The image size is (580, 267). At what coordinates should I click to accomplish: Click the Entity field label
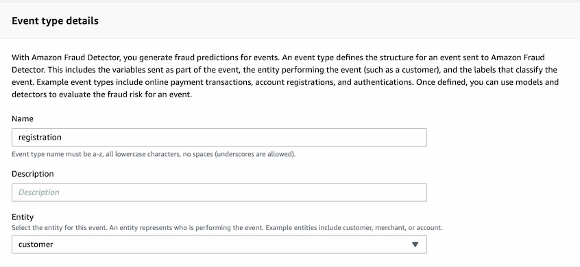point(23,217)
